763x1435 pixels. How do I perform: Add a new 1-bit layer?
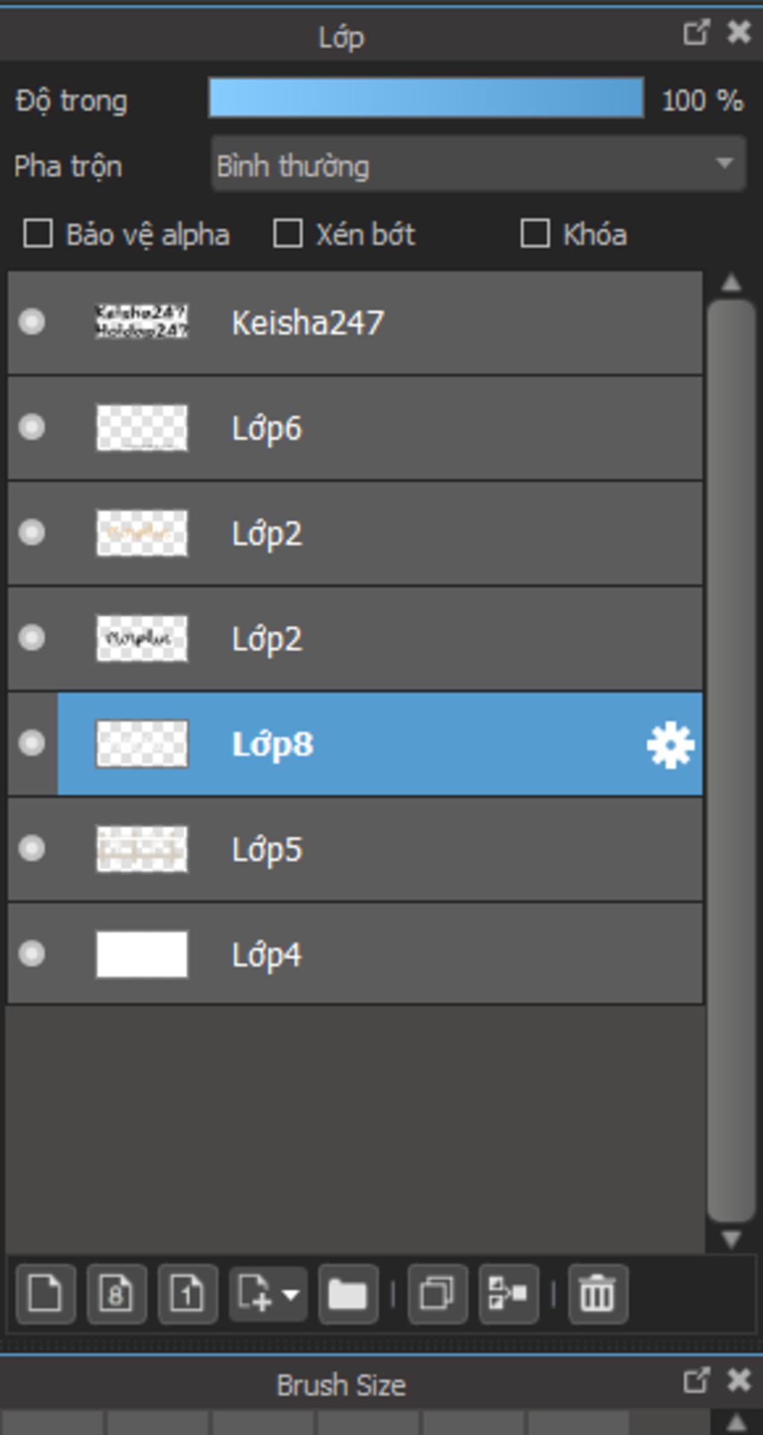click(x=187, y=1294)
